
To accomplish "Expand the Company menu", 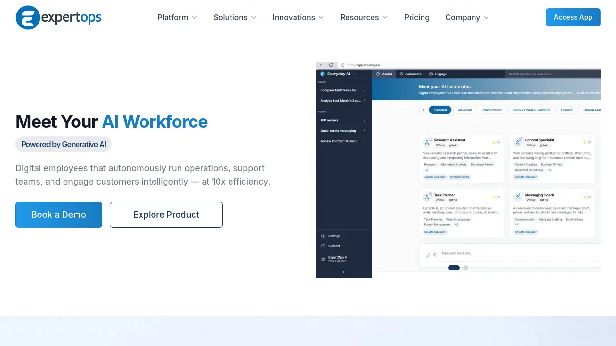I will (467, 17).
